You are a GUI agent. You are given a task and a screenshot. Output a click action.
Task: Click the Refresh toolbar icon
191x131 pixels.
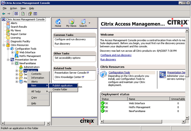[23, 14]
